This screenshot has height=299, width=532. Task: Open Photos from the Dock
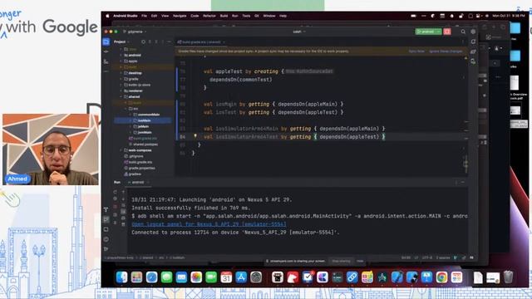196,277
